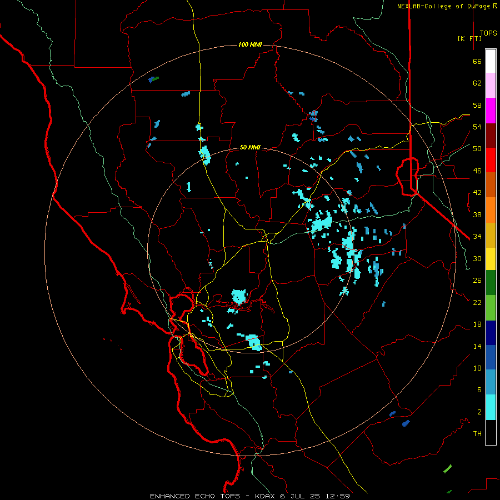500x500 pixels.
Task: Click the 50 legend value
Action: point(477,148)
